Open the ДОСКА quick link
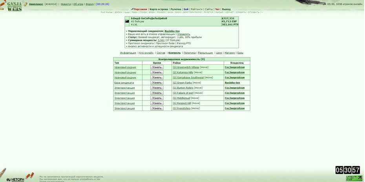 pyautogui.click(x=118, y=12)
